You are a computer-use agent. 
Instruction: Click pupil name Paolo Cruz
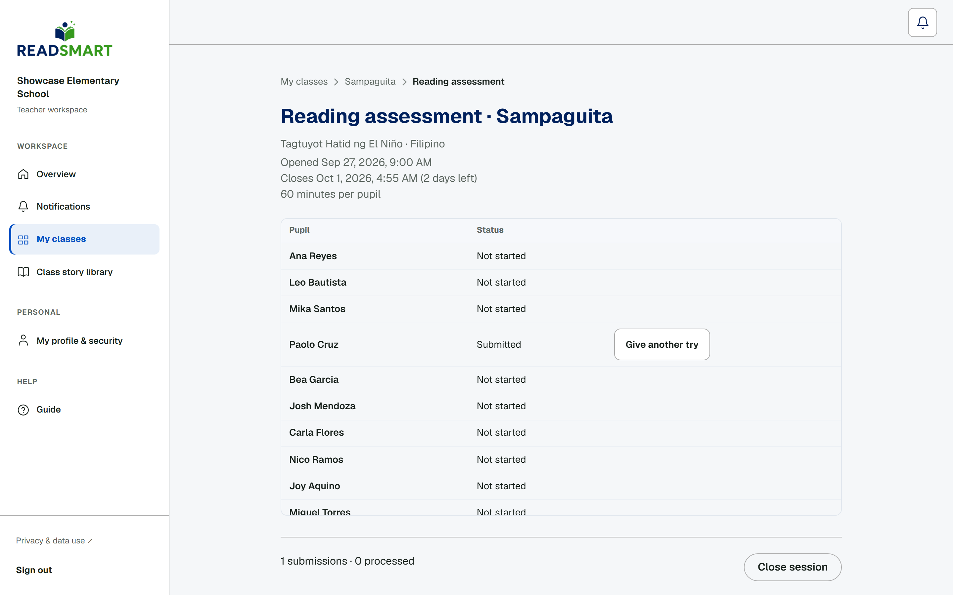tap(314, 345)
